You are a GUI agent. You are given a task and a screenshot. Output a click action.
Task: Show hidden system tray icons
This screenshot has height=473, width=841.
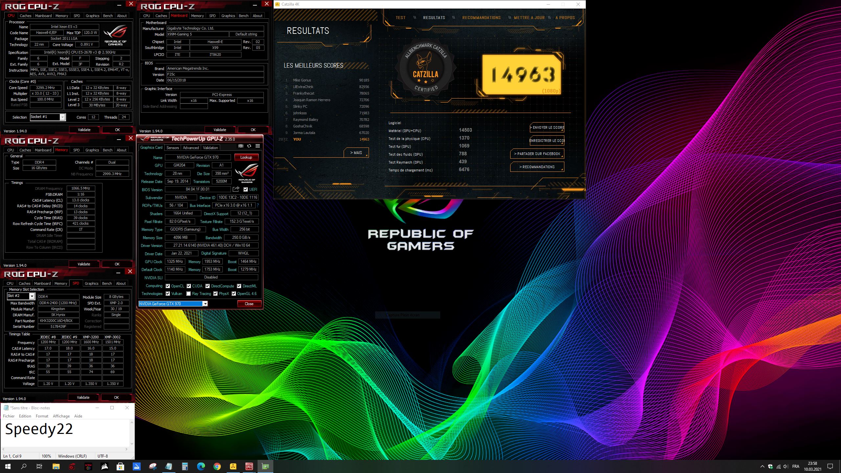click(x=762, y=466)
